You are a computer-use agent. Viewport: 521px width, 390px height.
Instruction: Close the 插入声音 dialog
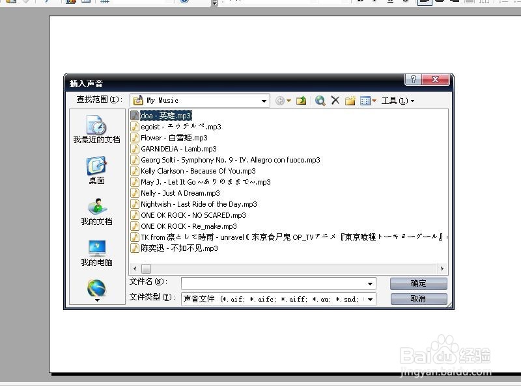click(x=435, y=79)
